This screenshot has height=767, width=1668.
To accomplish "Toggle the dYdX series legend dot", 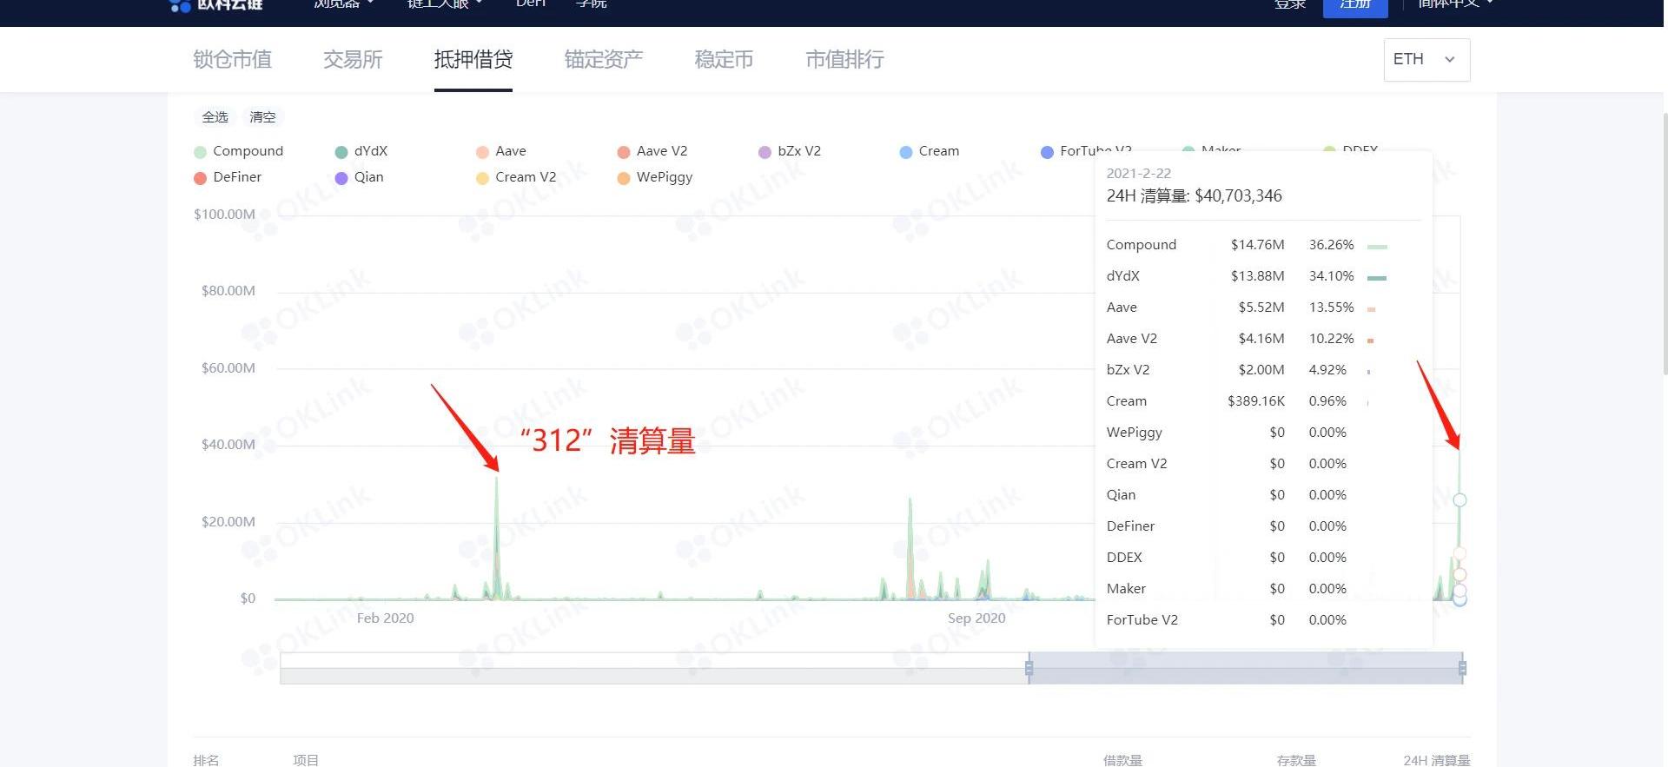I will (x=341, y=152).
